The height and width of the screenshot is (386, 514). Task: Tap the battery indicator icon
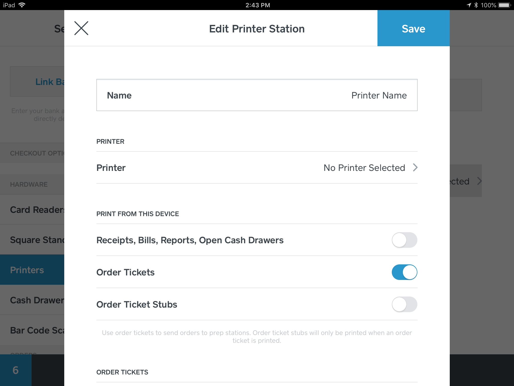point(504,5)
